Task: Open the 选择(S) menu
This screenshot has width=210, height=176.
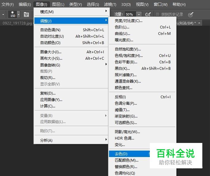Action: pos(93,4)
